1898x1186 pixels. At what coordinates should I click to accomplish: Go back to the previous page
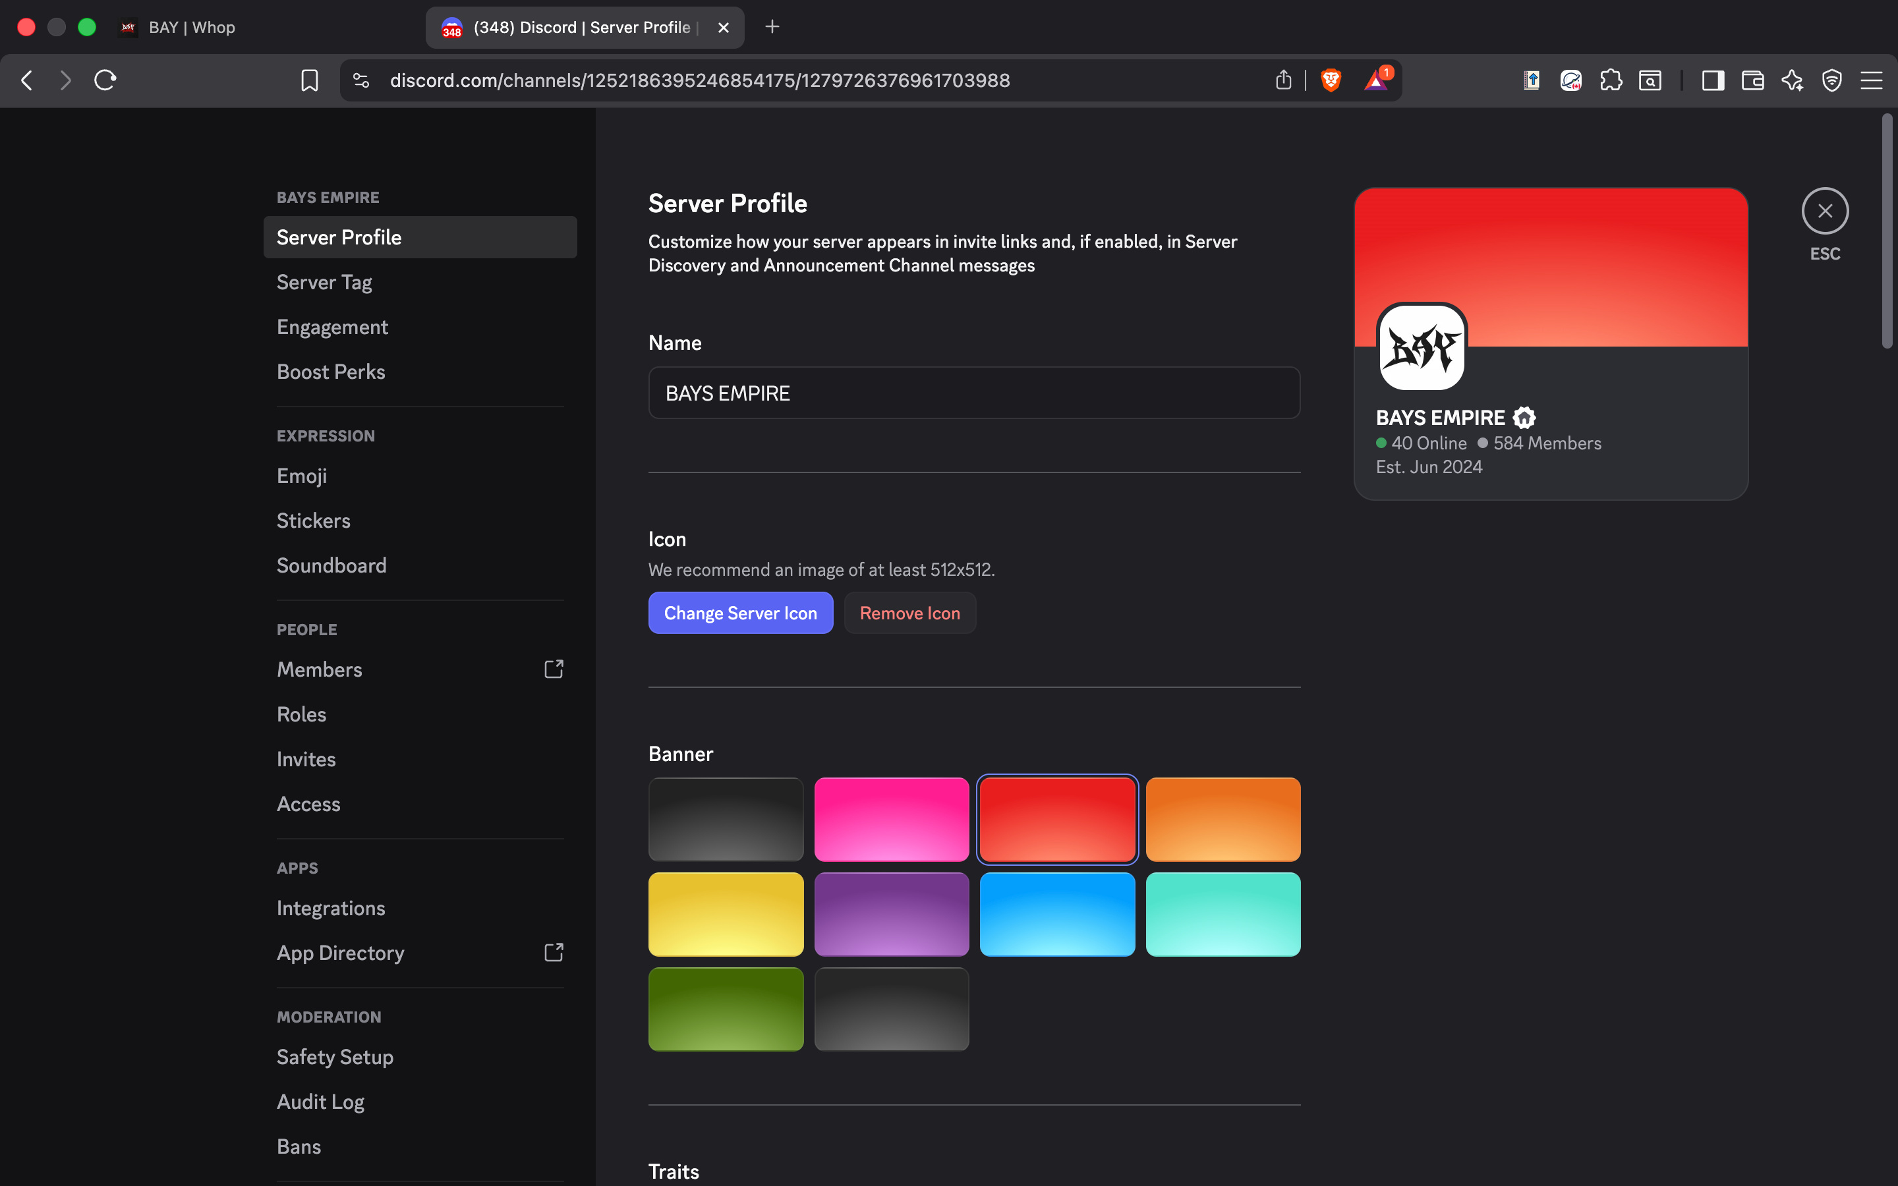26,80
